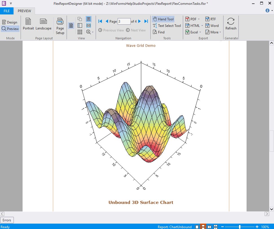This screenshot has height=229, width=274.
Task: Click the zoom slider handle
Action: 240,227
